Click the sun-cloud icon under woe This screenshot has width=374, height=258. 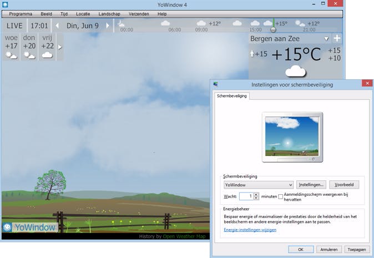[x=11, y=55]
